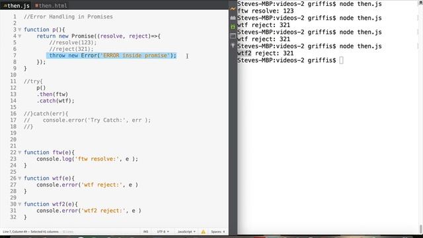Click the terminal cursor at last prompt
Screen dimensions: 423x238
[x=341, y=60]
